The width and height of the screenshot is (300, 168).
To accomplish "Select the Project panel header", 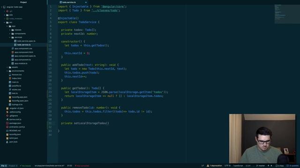I will tap(23, 2).
